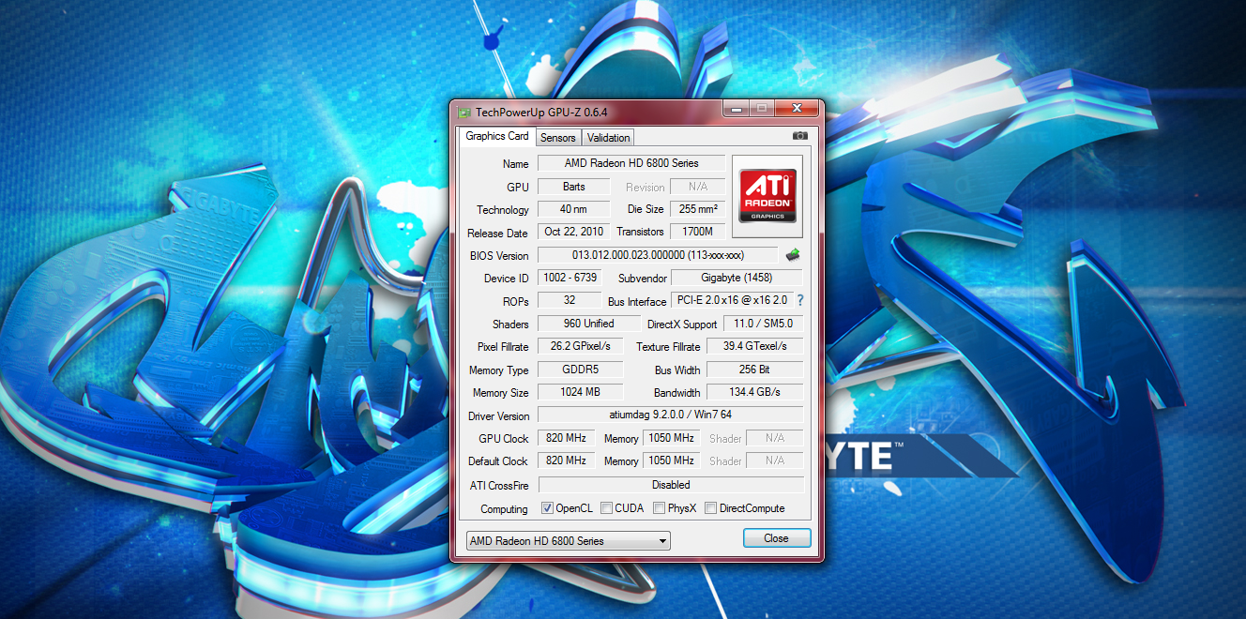Viewport: 1246px width, 619px height.
Task: Click the Memory Size 1024 MB field
Action: 581,392
